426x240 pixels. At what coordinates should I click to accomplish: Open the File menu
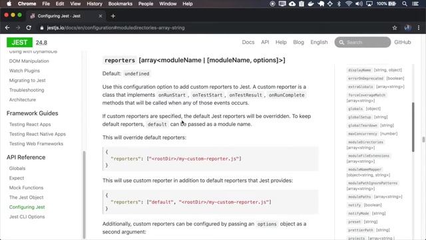[x=46, y=4]
